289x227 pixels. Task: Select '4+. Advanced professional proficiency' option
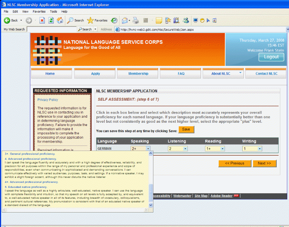pyautogui.click(x=32, y=182)
